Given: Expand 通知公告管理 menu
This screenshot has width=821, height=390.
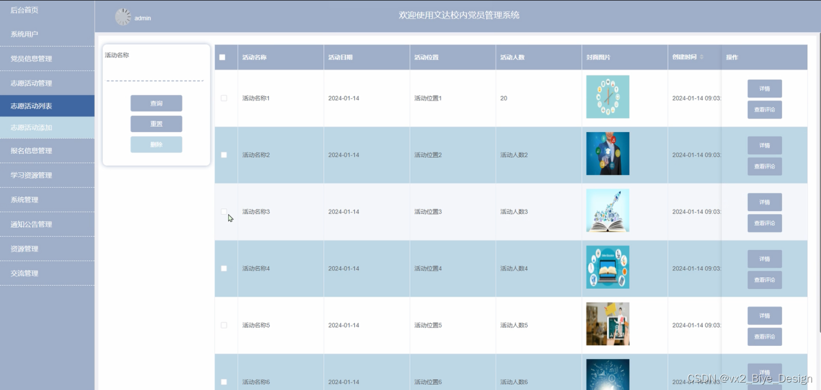Looking at the screenshot, I should 47,224.
